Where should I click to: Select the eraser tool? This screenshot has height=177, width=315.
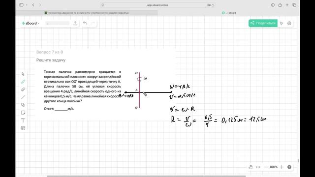(23, 89)
